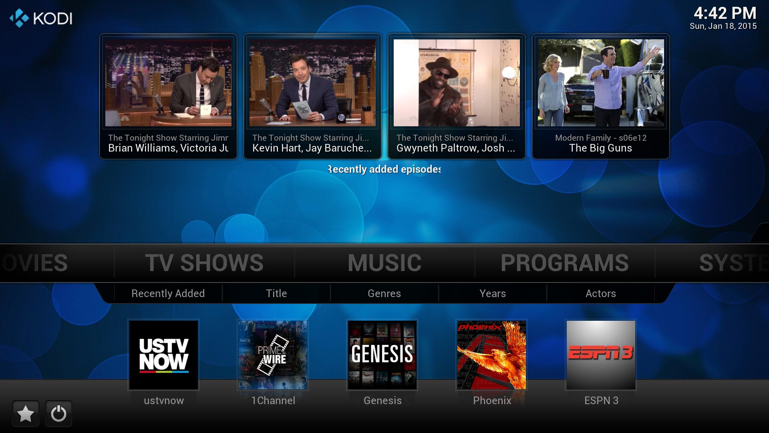Open ESPN 3 streaming channel
Screen dimensions: 769x433
600,354
